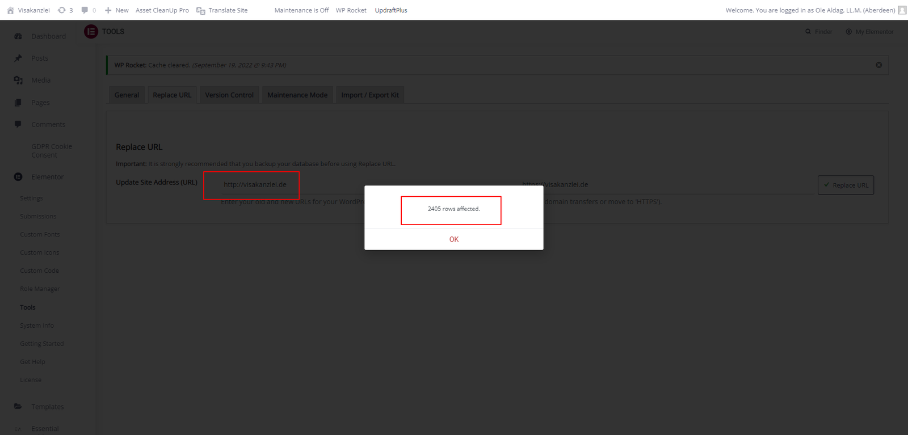Click the Media icon in sidebar
Viewport: 908px width, 435px height.
18,81
